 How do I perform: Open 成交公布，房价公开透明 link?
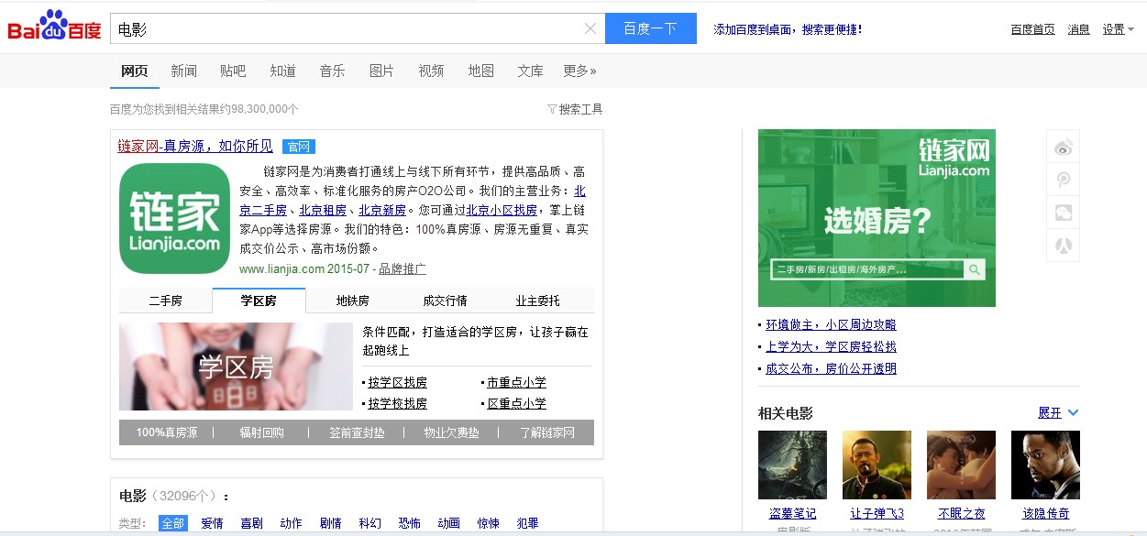[832, 368]
